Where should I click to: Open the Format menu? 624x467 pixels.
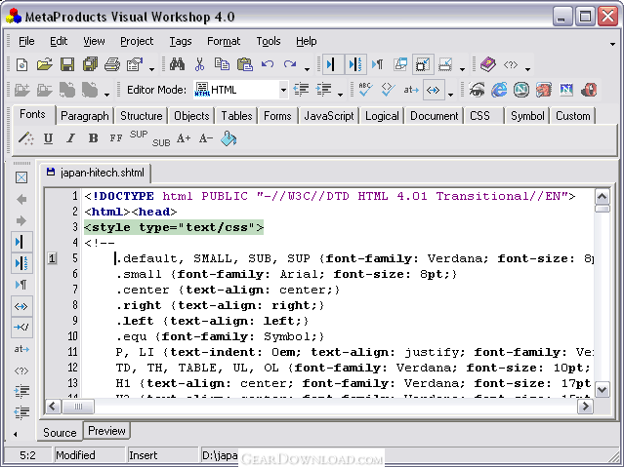224,41
